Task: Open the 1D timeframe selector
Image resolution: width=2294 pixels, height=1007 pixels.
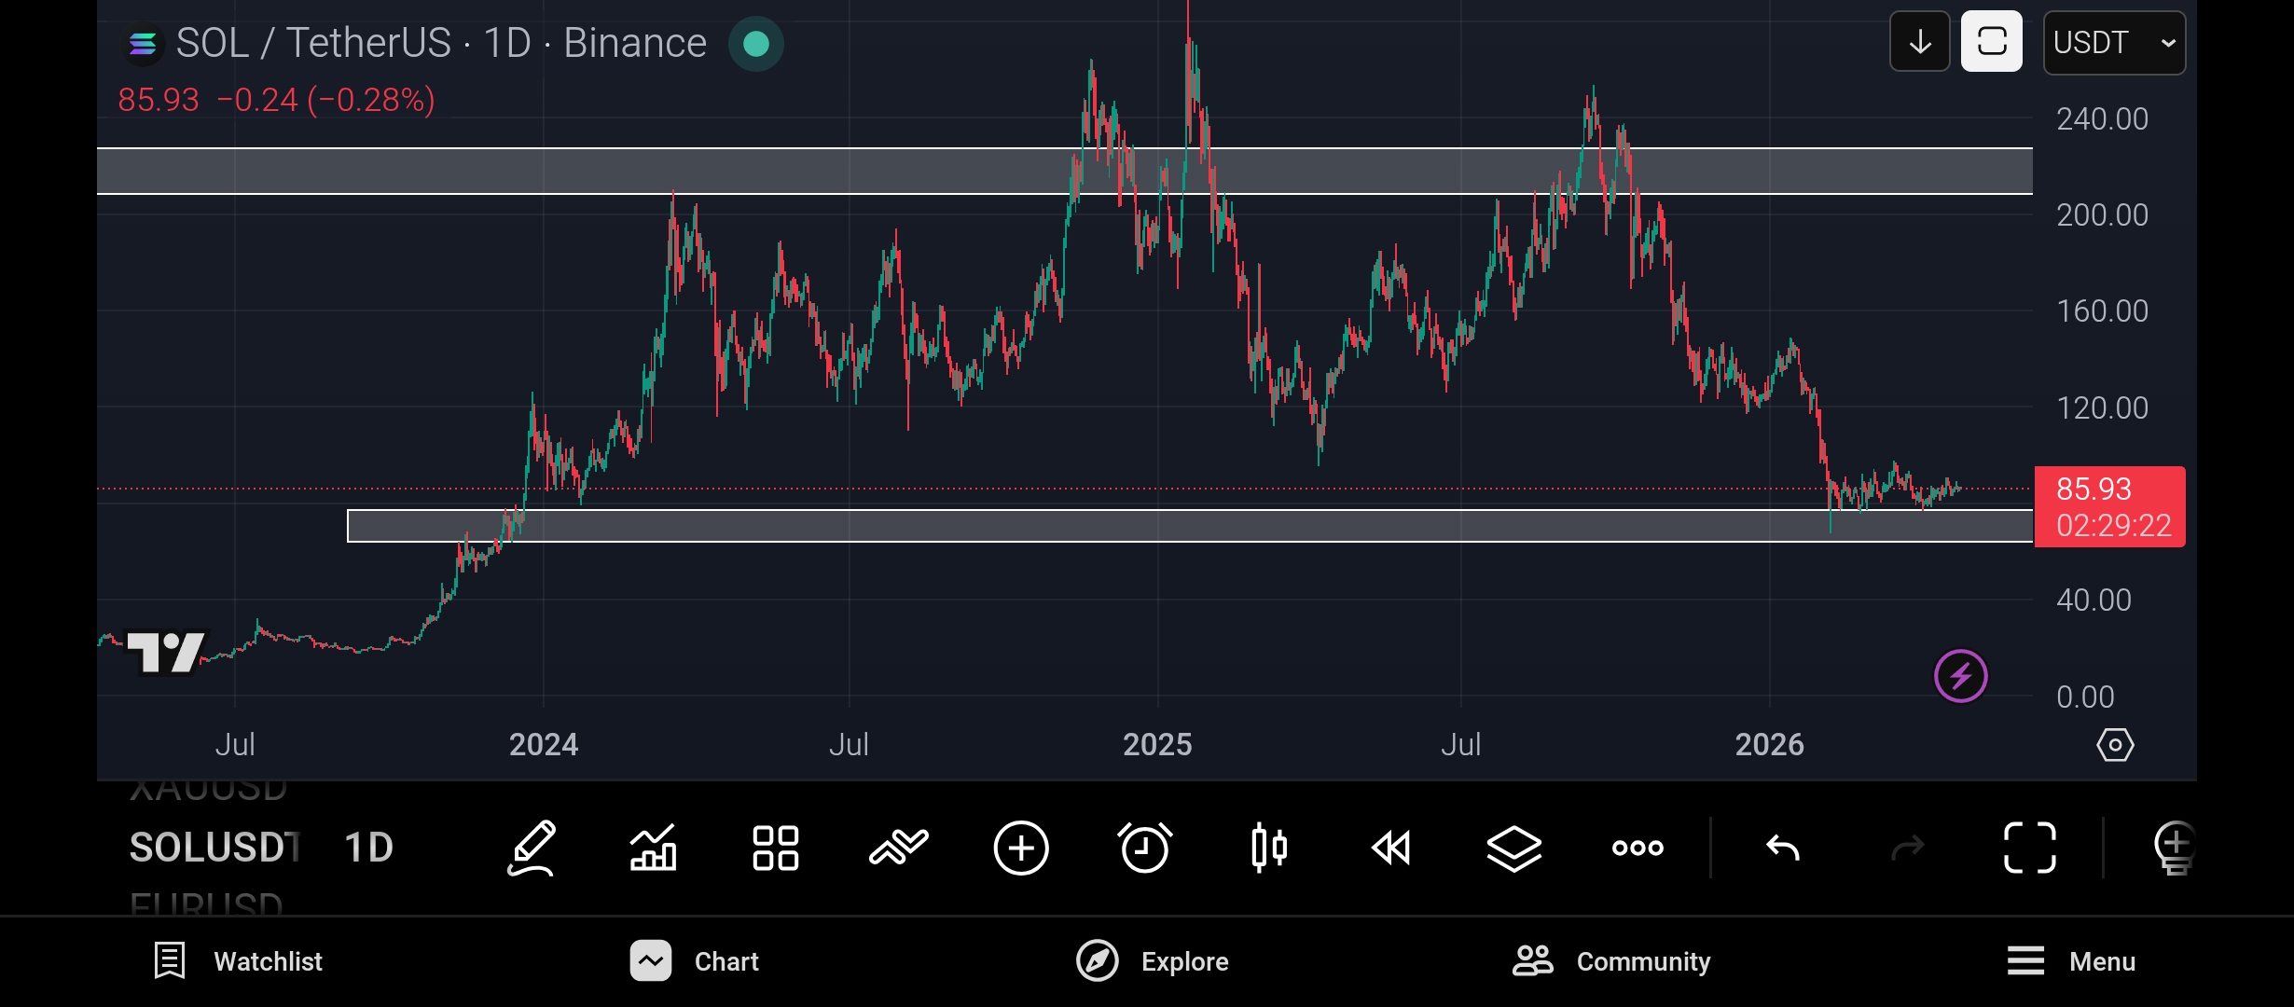Action: (x=368, y=848)
